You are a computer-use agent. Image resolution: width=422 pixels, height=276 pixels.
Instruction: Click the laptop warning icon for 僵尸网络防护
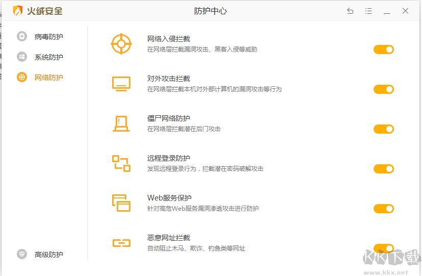(x=121, y=123)
